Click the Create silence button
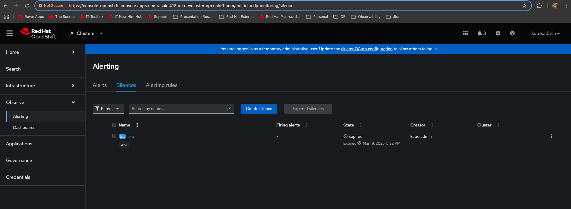Image resolution: width=571 pixels, height=209 pixels. pos(259,109)
